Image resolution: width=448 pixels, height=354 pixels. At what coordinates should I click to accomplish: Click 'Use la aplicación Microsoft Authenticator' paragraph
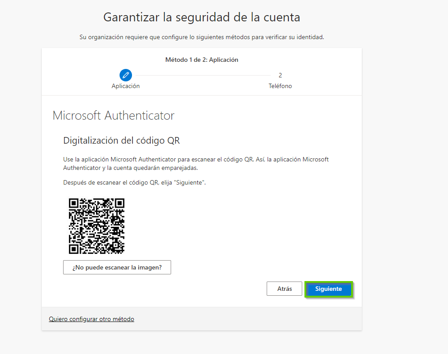click(x=196, y=164)
